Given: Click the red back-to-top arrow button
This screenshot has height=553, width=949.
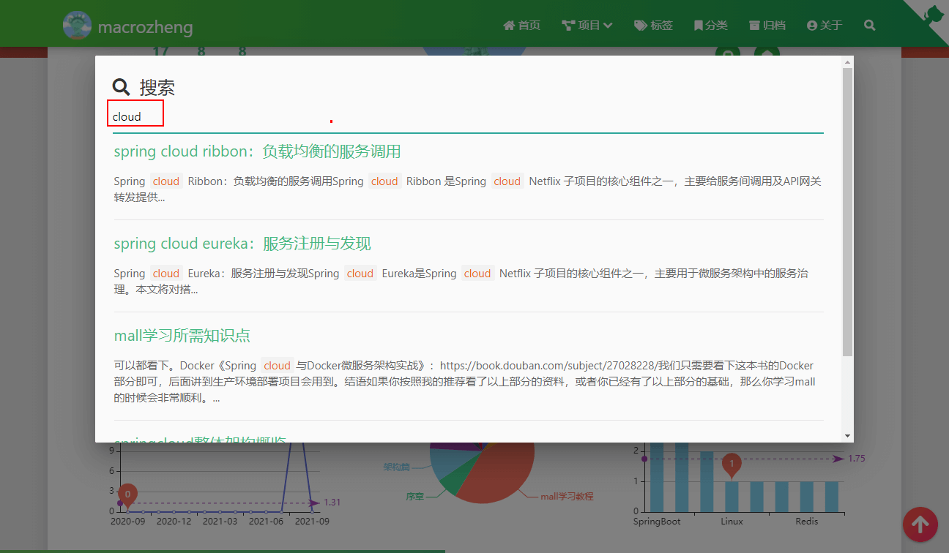Looking at the screenshot, I should (920, 524).
